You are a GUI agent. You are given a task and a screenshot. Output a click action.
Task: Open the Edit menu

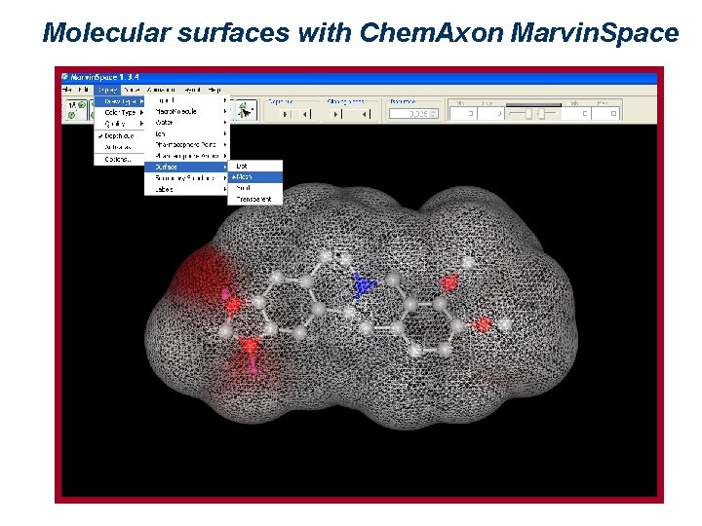click(x=83, y=90)
